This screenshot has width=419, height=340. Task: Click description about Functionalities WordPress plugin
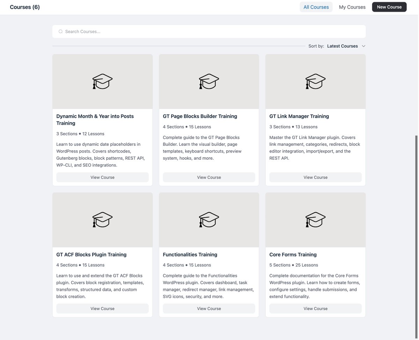(x=208, y=286)
